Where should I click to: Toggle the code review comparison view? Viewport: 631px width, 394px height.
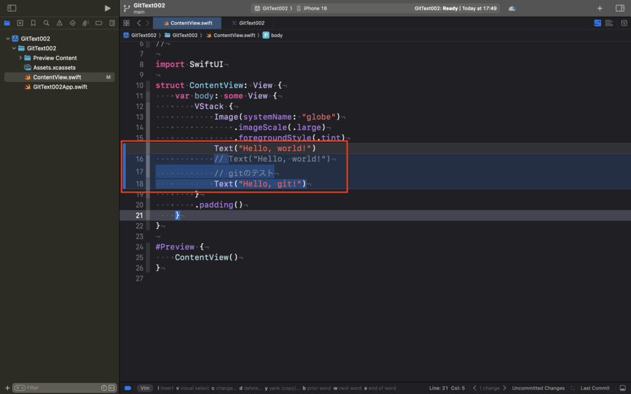(598, 23)
